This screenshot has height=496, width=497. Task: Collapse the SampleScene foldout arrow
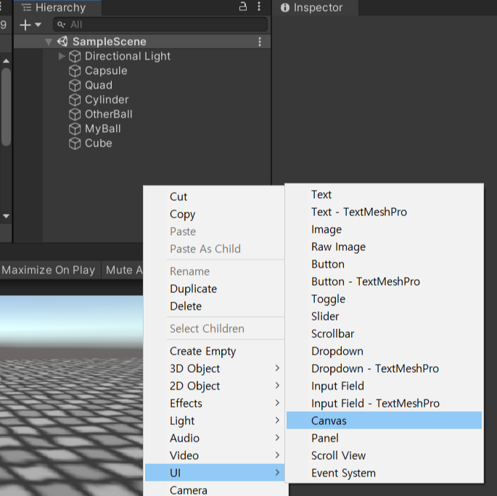(x=48, y=41)
